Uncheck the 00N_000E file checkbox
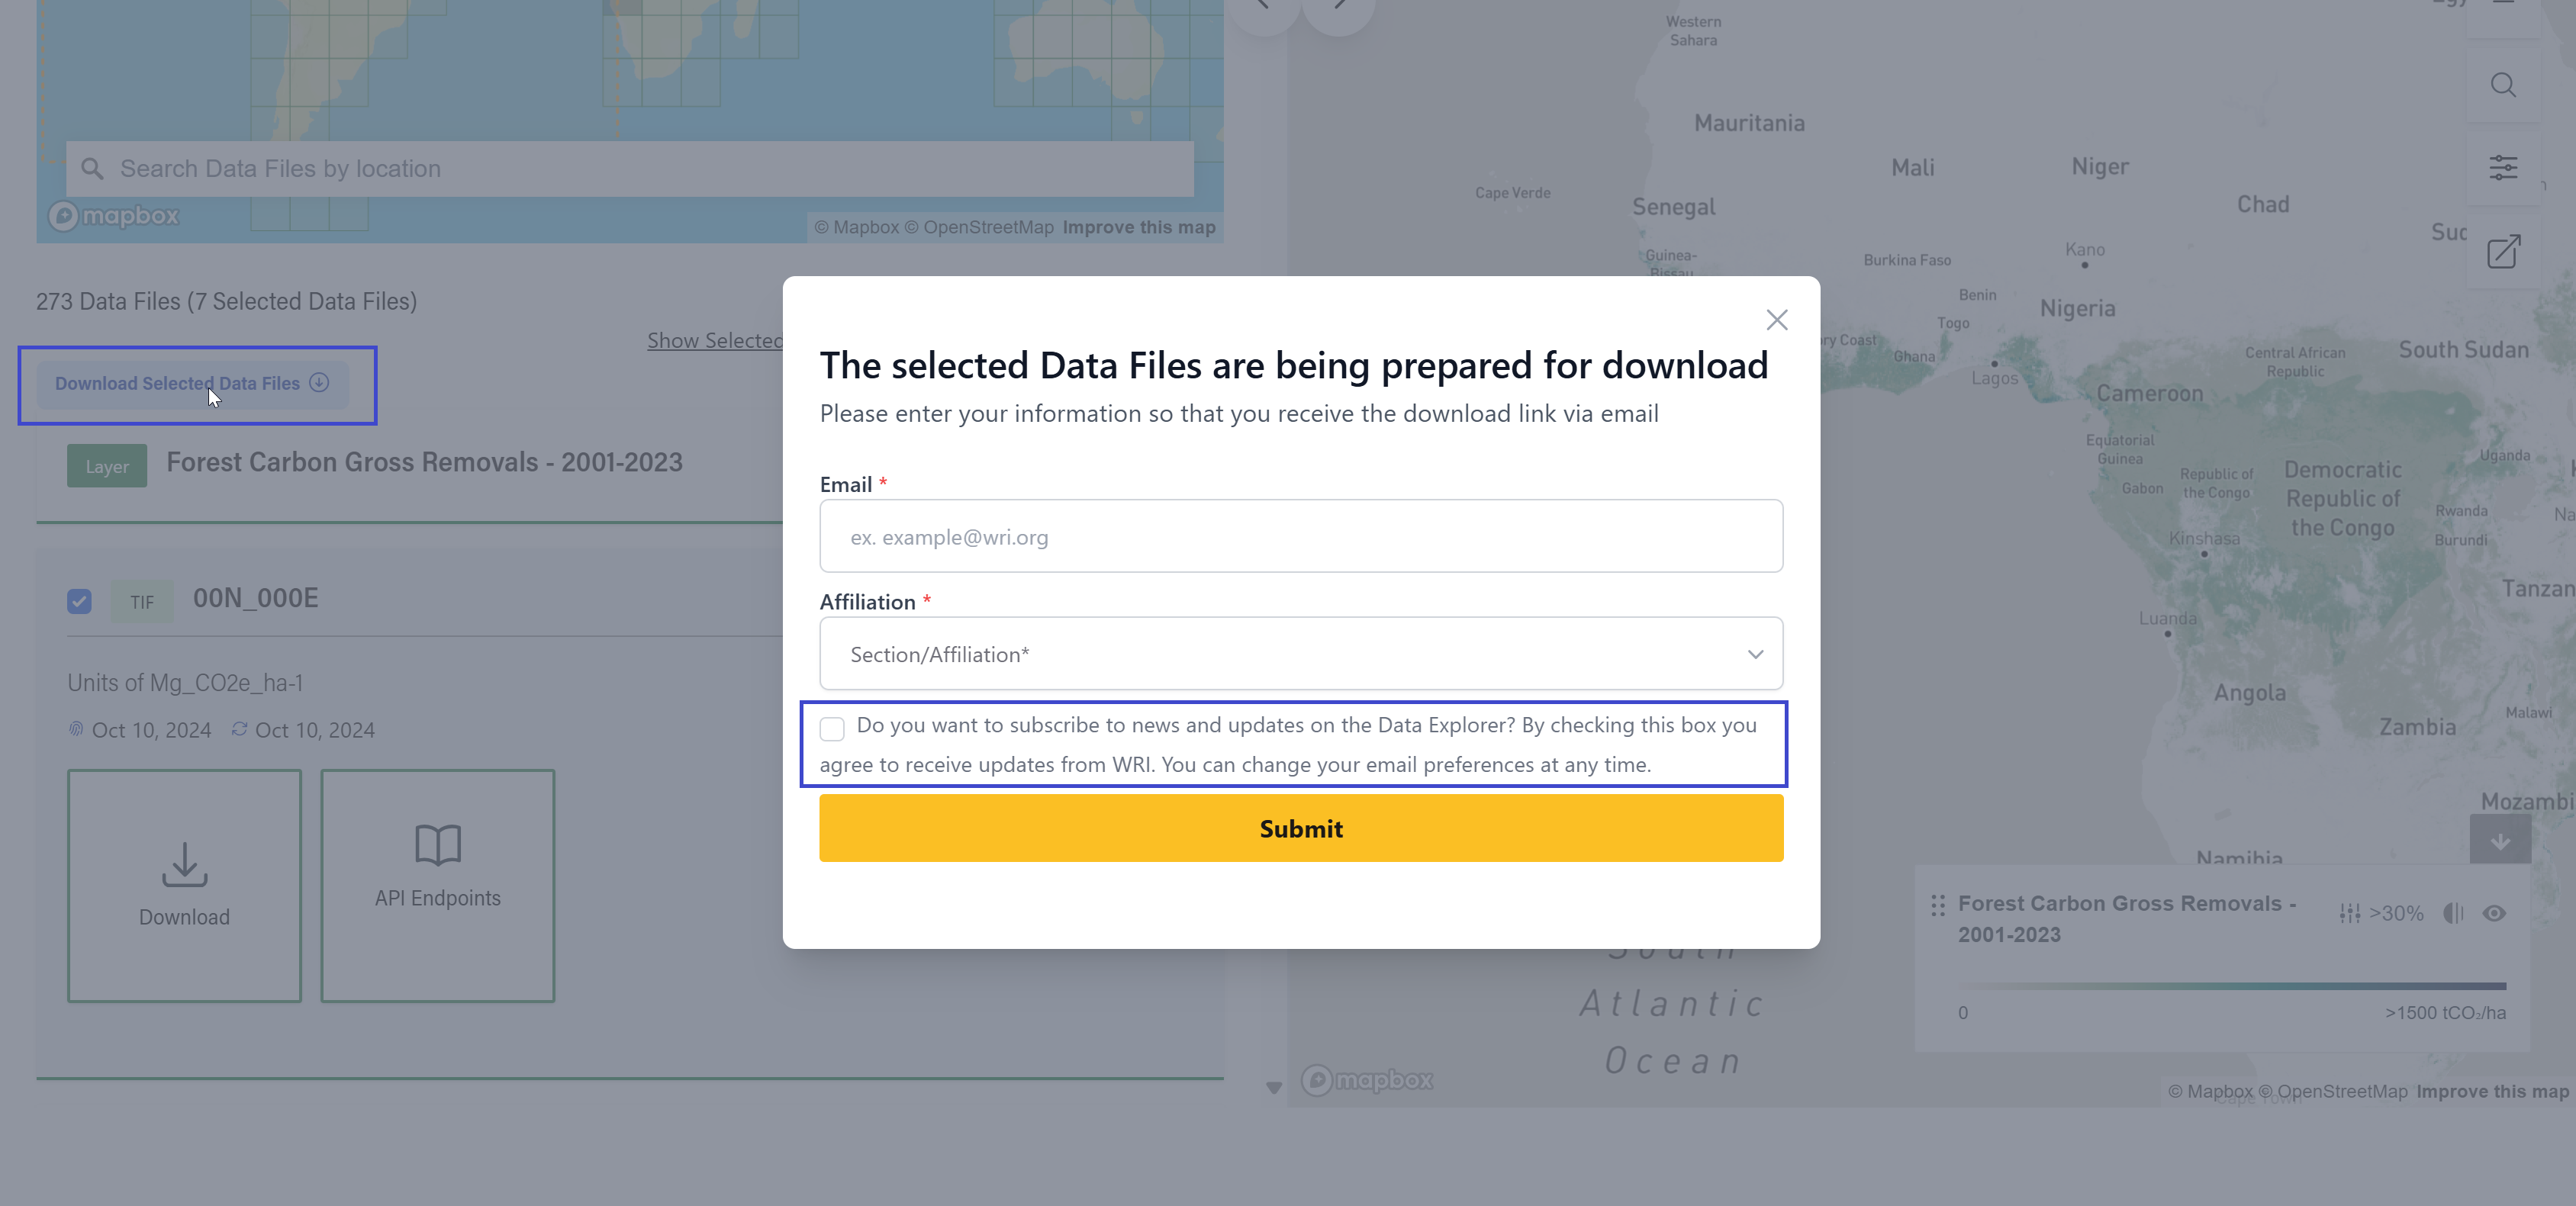Viewport: 2576px width, 1206px height. point(79,601)
